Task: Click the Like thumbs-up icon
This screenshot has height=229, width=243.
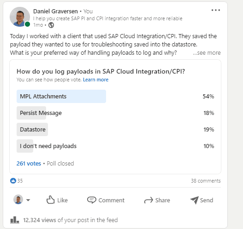Action: pos(51,200)
